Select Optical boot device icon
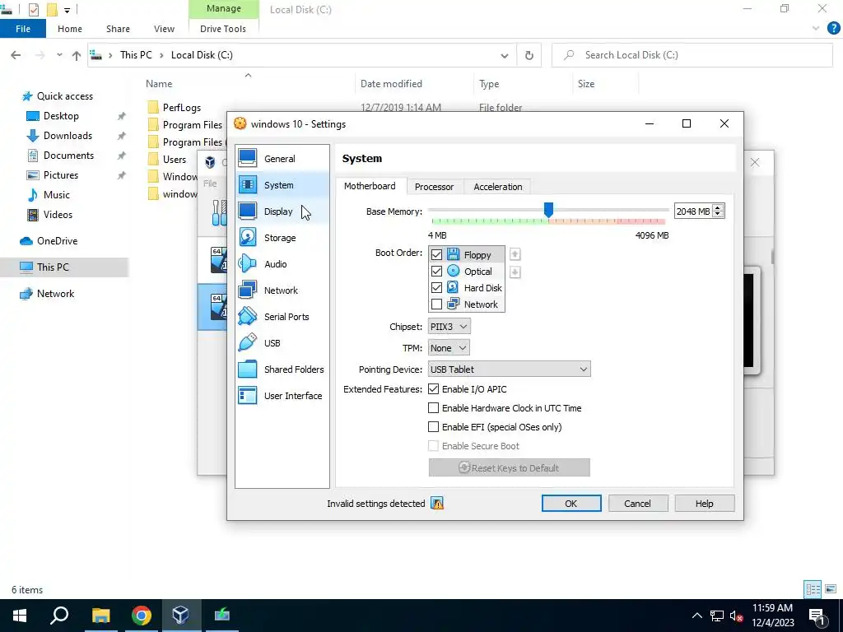Screen dimensions: 843x632 pyautogui.click(x=454, y=271)
